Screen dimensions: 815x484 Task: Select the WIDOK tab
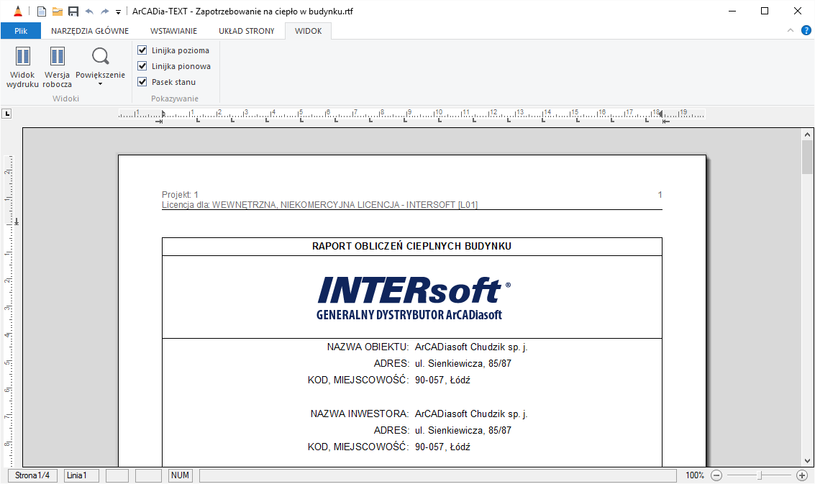tap(308, 31)
